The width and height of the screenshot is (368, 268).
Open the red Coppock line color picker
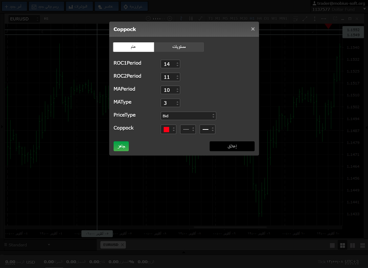pyautogui.click(x=168, y=130)
